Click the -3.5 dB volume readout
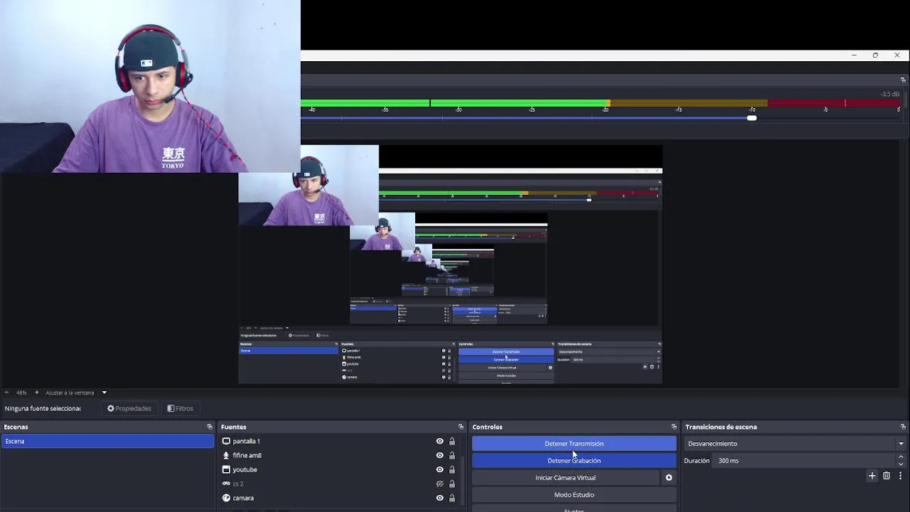910x512 pixels. (x=889, y=94)
